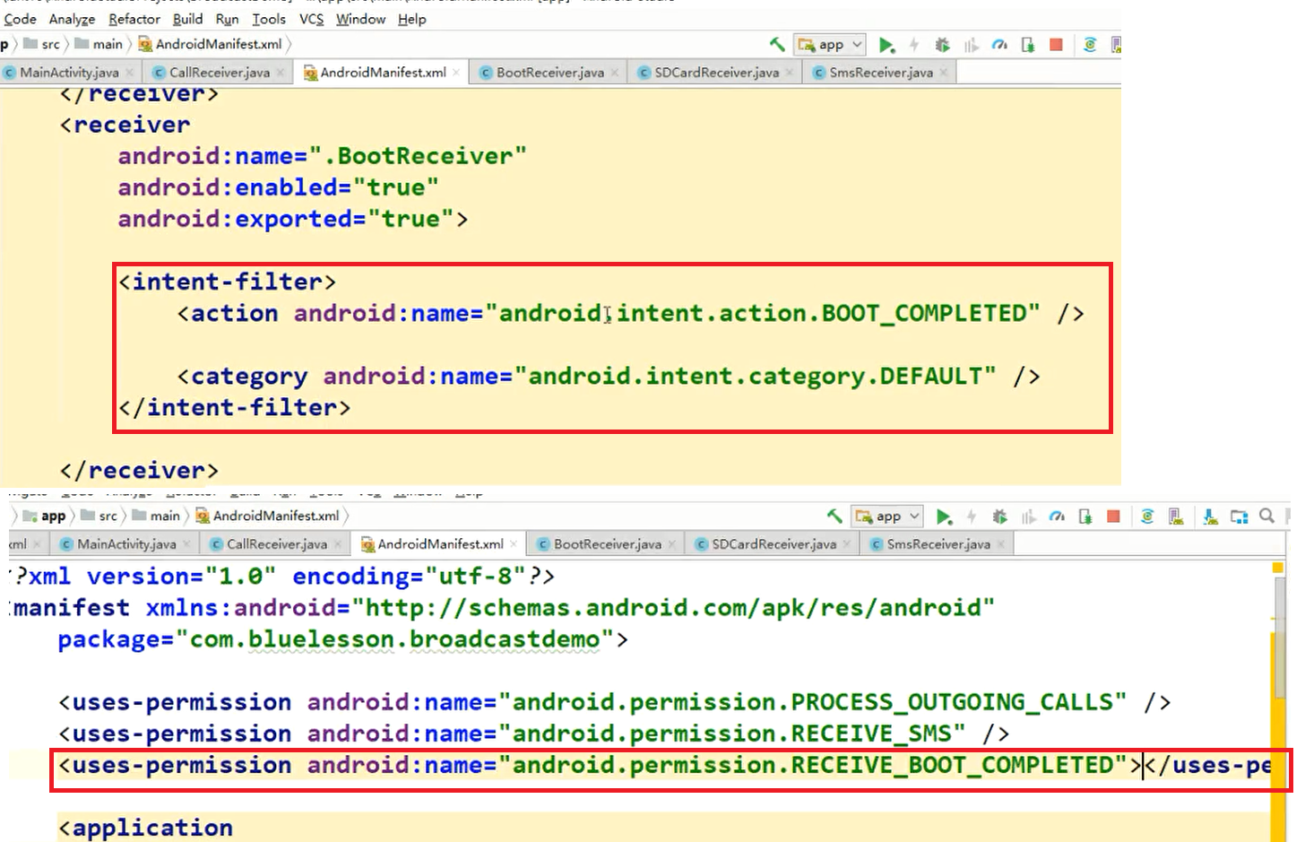Click the Run with Coverage icon in lower window
The height and width of the screenshot is (842, 1305).
click(1028, 516)
